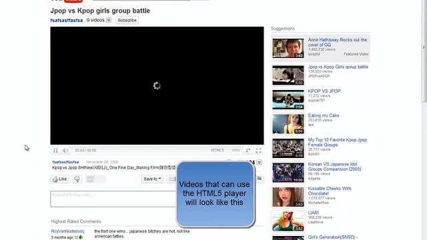Click the HTML5 label in the player bar
Viewport: 427px width, 240px height.
217,150
